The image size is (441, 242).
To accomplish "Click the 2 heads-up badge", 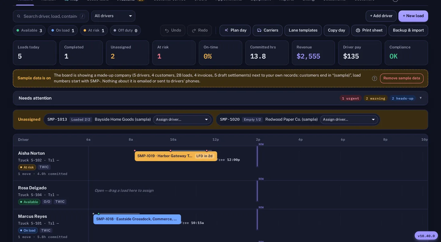I will click(x=402, y=98).
